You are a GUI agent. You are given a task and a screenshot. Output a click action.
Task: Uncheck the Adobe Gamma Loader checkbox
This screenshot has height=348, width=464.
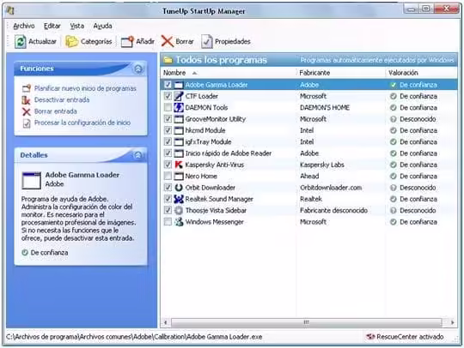tap(168, 85)
